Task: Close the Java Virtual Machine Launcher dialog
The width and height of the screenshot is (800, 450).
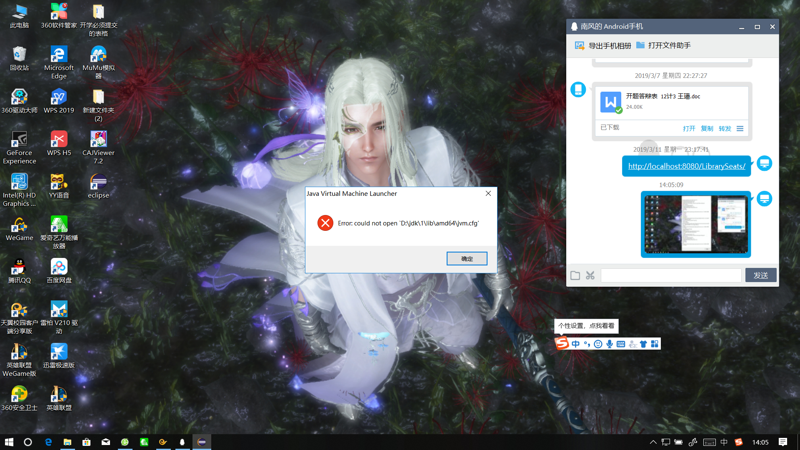Action: (488, 193)
